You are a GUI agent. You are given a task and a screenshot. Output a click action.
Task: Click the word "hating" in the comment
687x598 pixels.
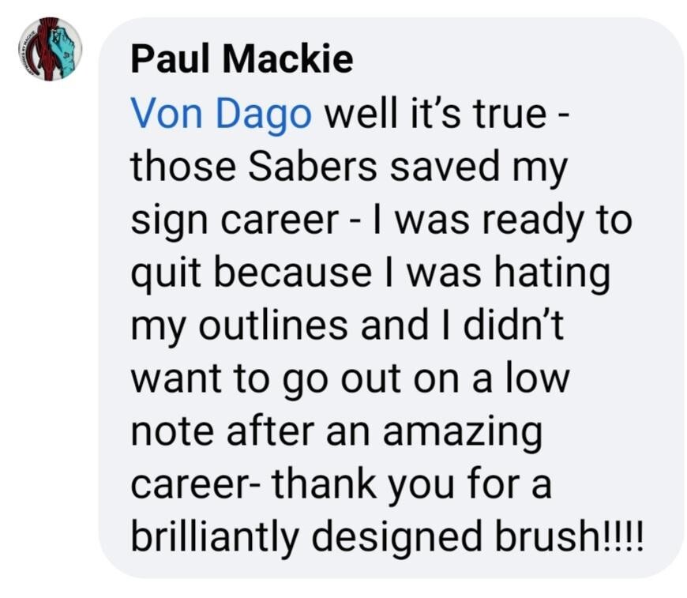click(552, 274)
